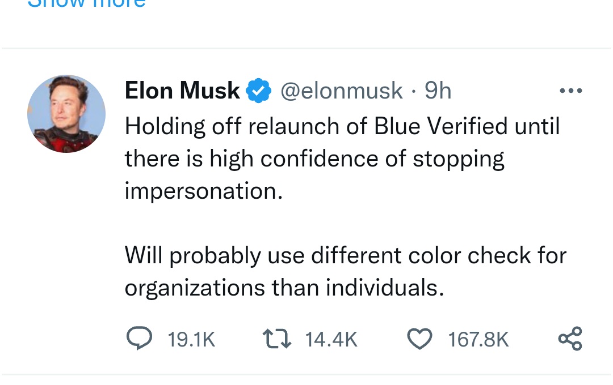The height and width of the screenshot is (385, 613).
Task: Click the word 'impersonation.' in the tweet
Action: pos(203,191)
